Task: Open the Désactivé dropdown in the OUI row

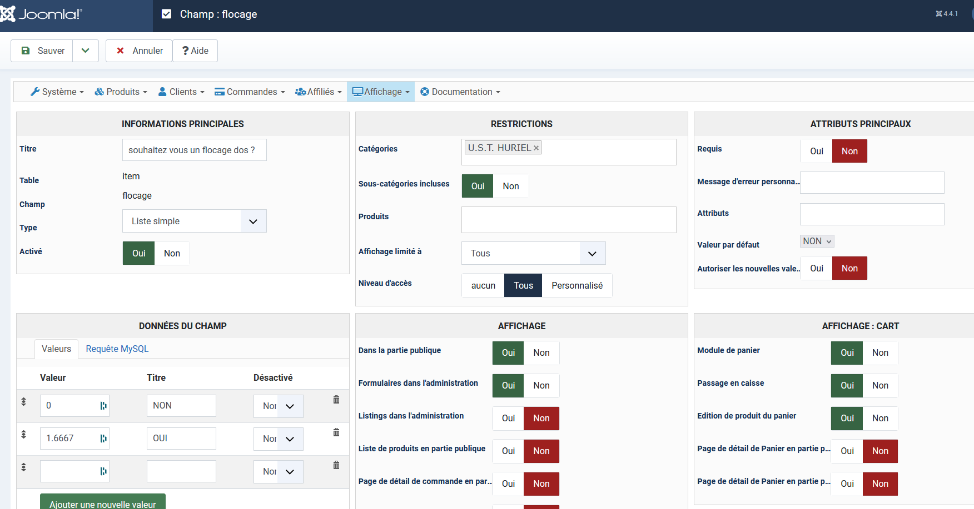Action: pos(279,439)
